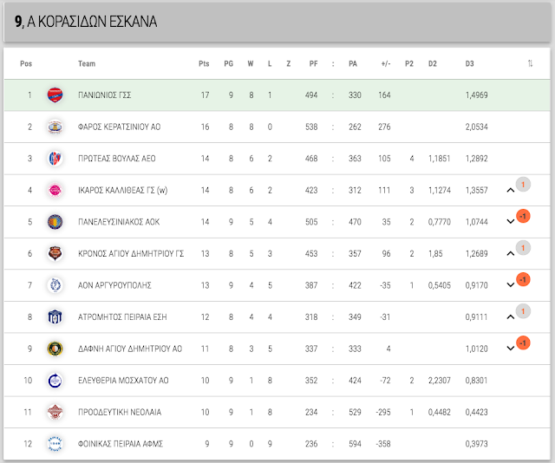
Task: Click the down chevron on ΑΟΝ ΑΡΓΥΡΟΥΠΟΛΗΣ row
Action: tap(510, 285)
